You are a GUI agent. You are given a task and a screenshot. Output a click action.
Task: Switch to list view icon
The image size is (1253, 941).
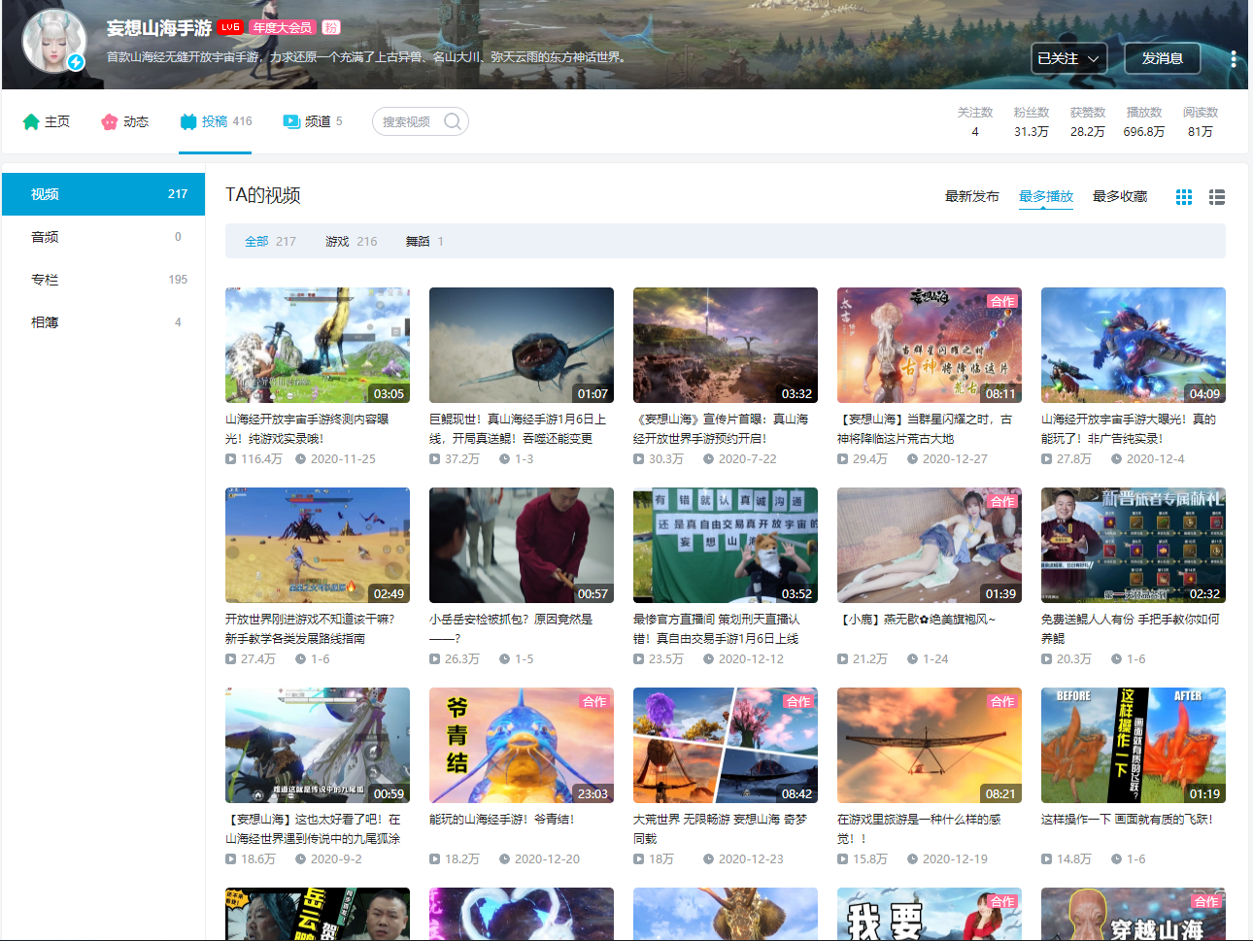(x=1216, y=197)
